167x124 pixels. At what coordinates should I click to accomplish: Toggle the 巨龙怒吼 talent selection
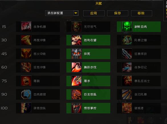click(88, 94)
